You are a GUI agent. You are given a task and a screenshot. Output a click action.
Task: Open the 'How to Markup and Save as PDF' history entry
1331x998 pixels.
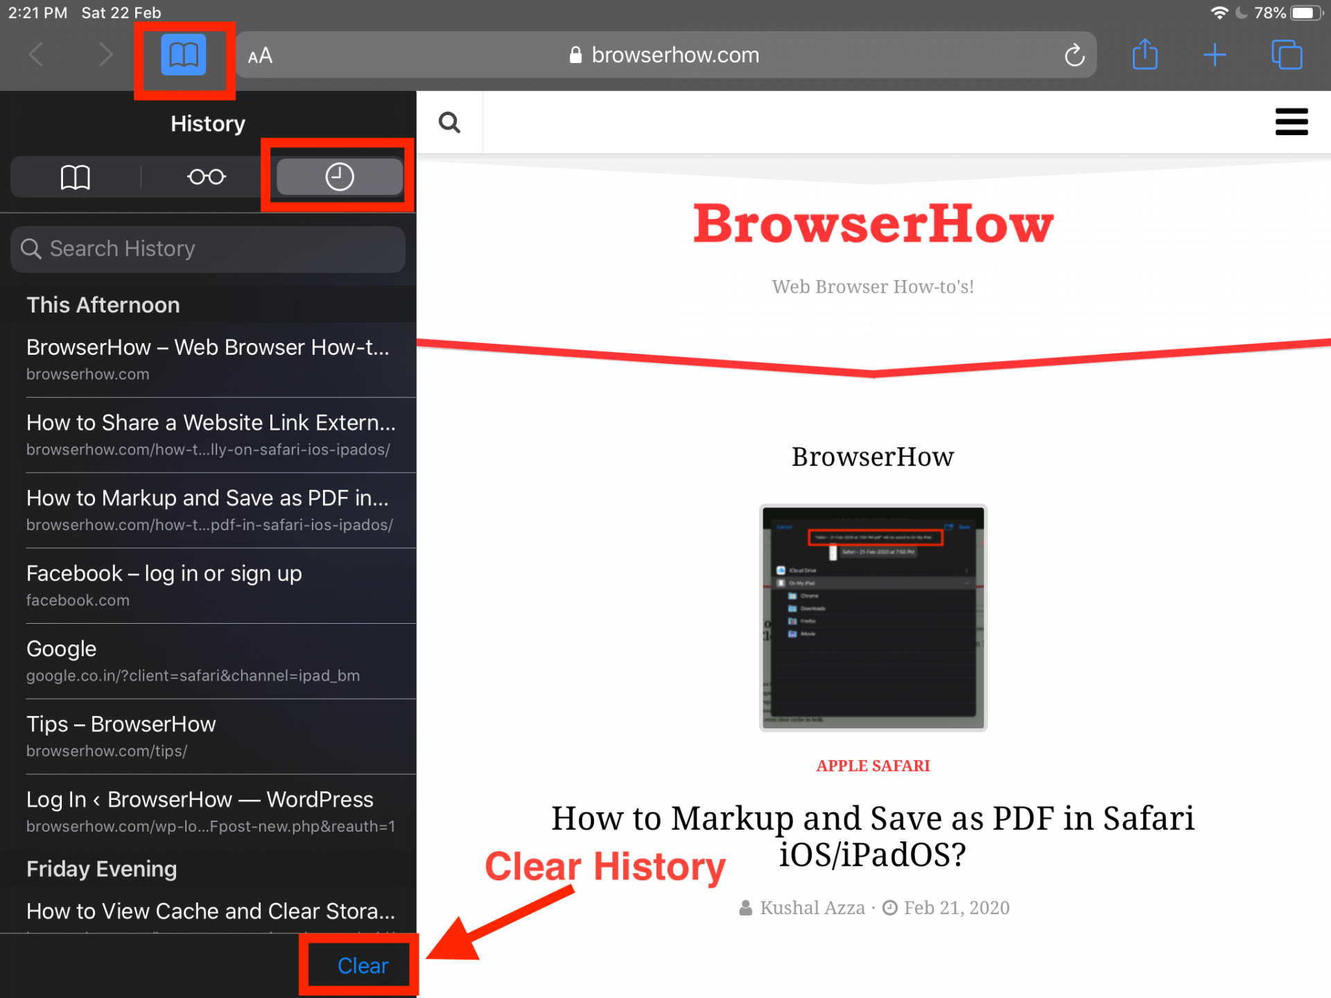(208, 511)
